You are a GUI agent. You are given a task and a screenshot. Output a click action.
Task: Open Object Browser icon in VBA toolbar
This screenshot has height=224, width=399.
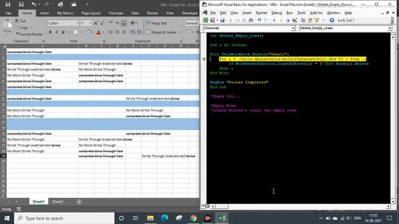(317, 20)
